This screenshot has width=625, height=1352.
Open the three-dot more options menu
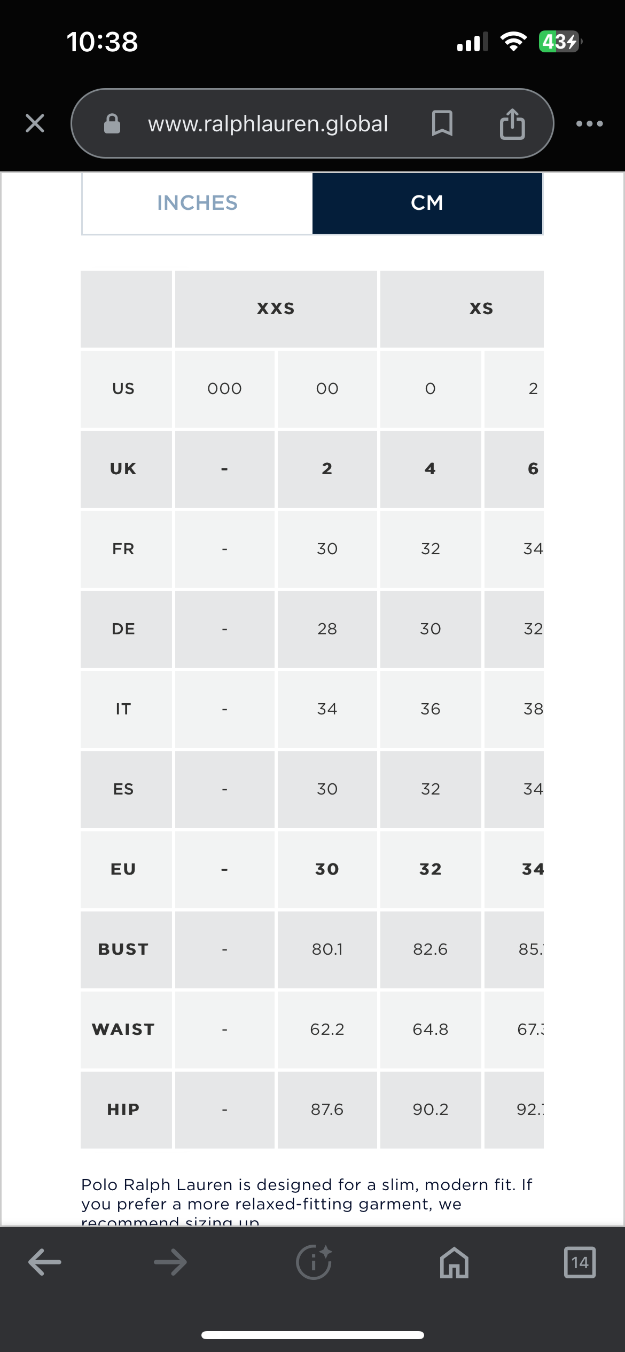click(x=589, y=123)
